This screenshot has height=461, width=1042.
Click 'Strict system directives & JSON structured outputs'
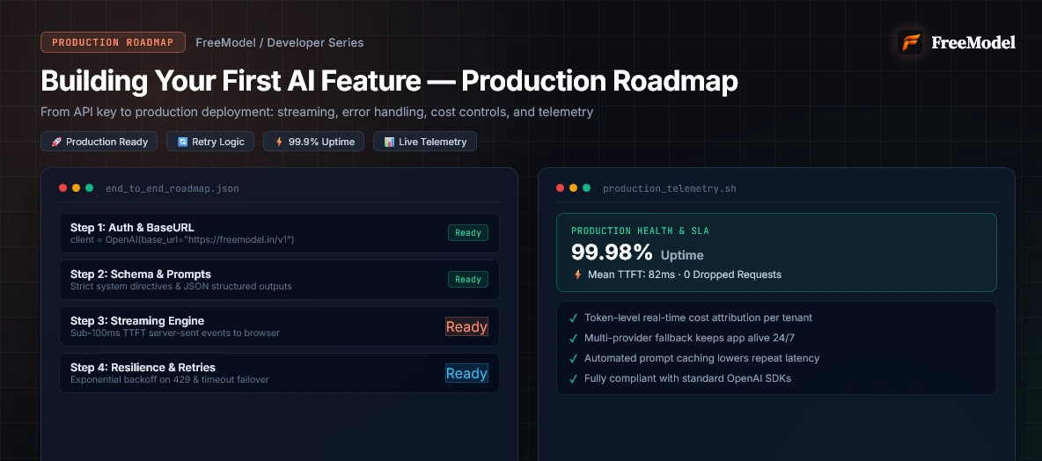tap(180, 286)
